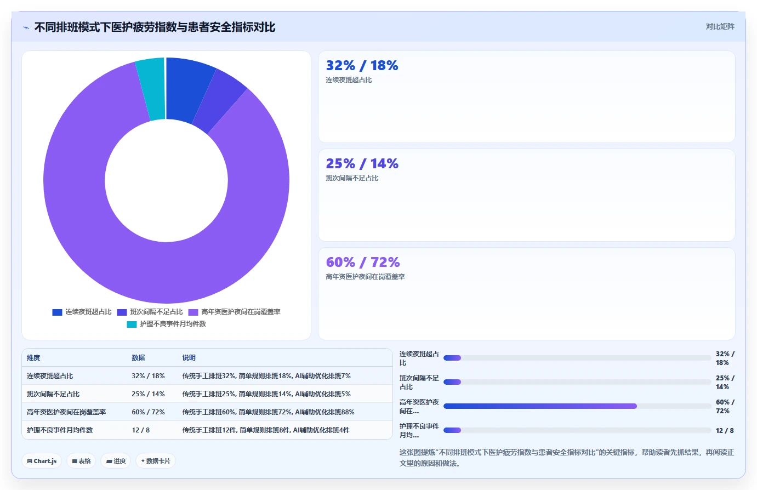
Task: Click the large purple donut segment
Action: pos(166,274)
